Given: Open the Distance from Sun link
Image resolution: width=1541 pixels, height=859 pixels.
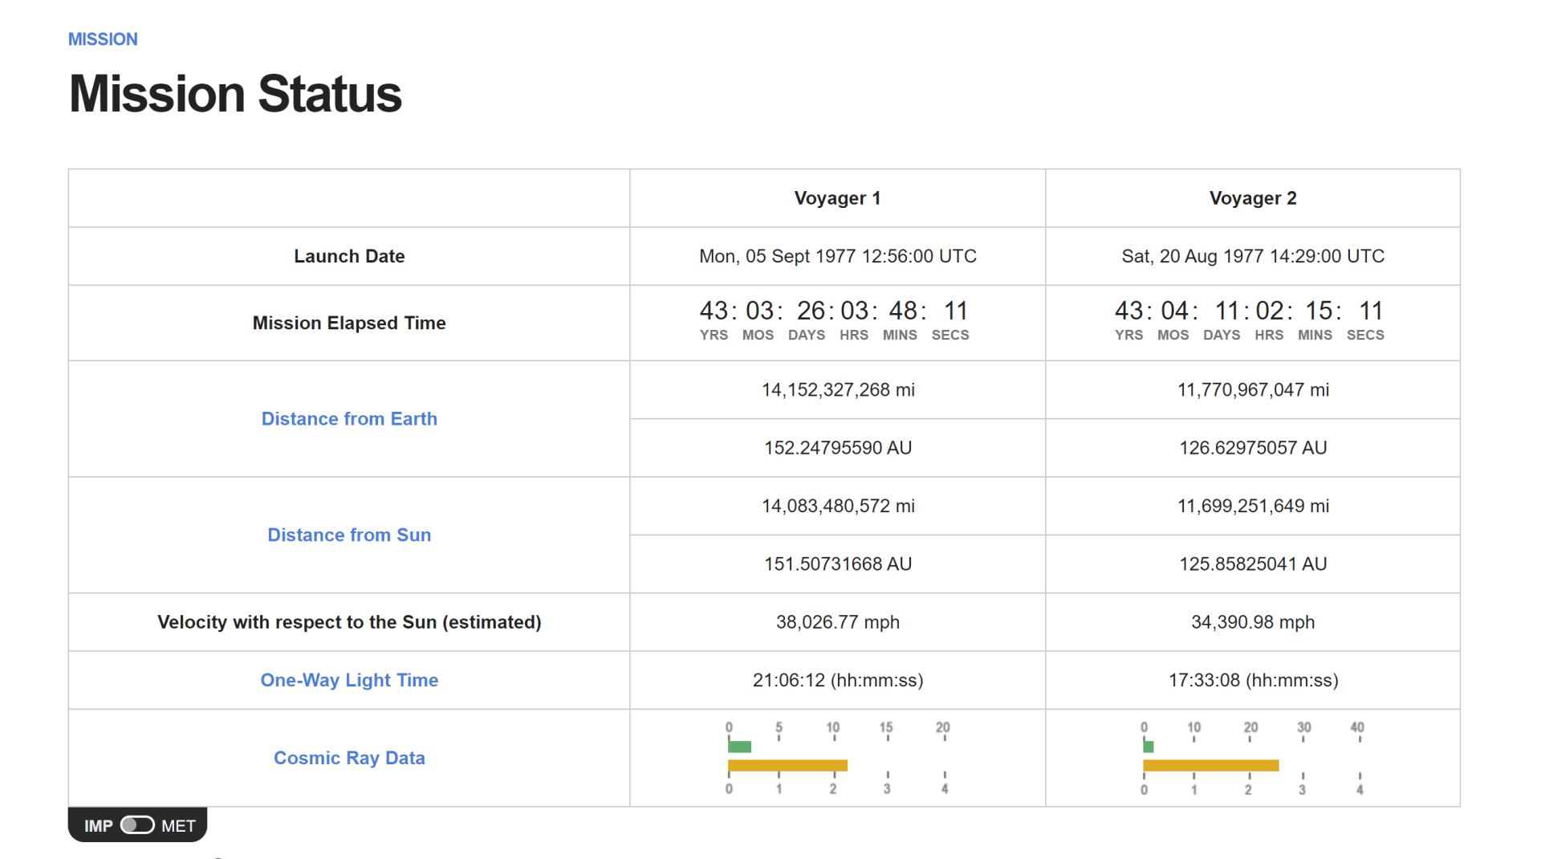Looking at the screenshot, I should [349, 535].
